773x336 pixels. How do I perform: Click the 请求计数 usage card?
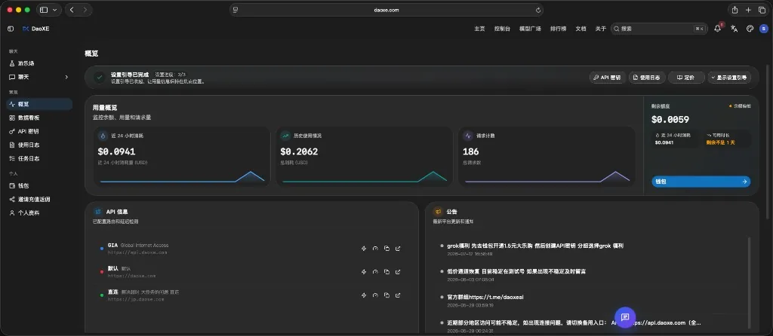547,157
